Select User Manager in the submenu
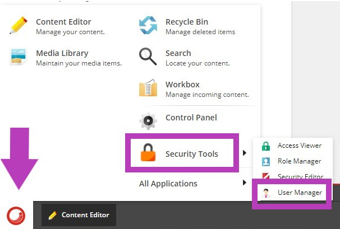 (300, 193)
